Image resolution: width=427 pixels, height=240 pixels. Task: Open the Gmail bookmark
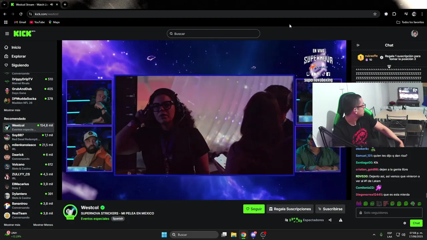[x=20, y=22]
